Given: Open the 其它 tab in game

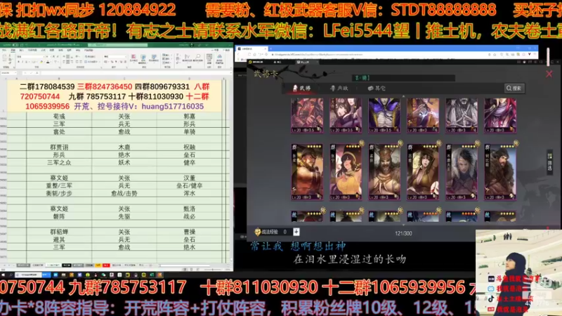Looking at the screenshot, I should (x=377, y=88).
